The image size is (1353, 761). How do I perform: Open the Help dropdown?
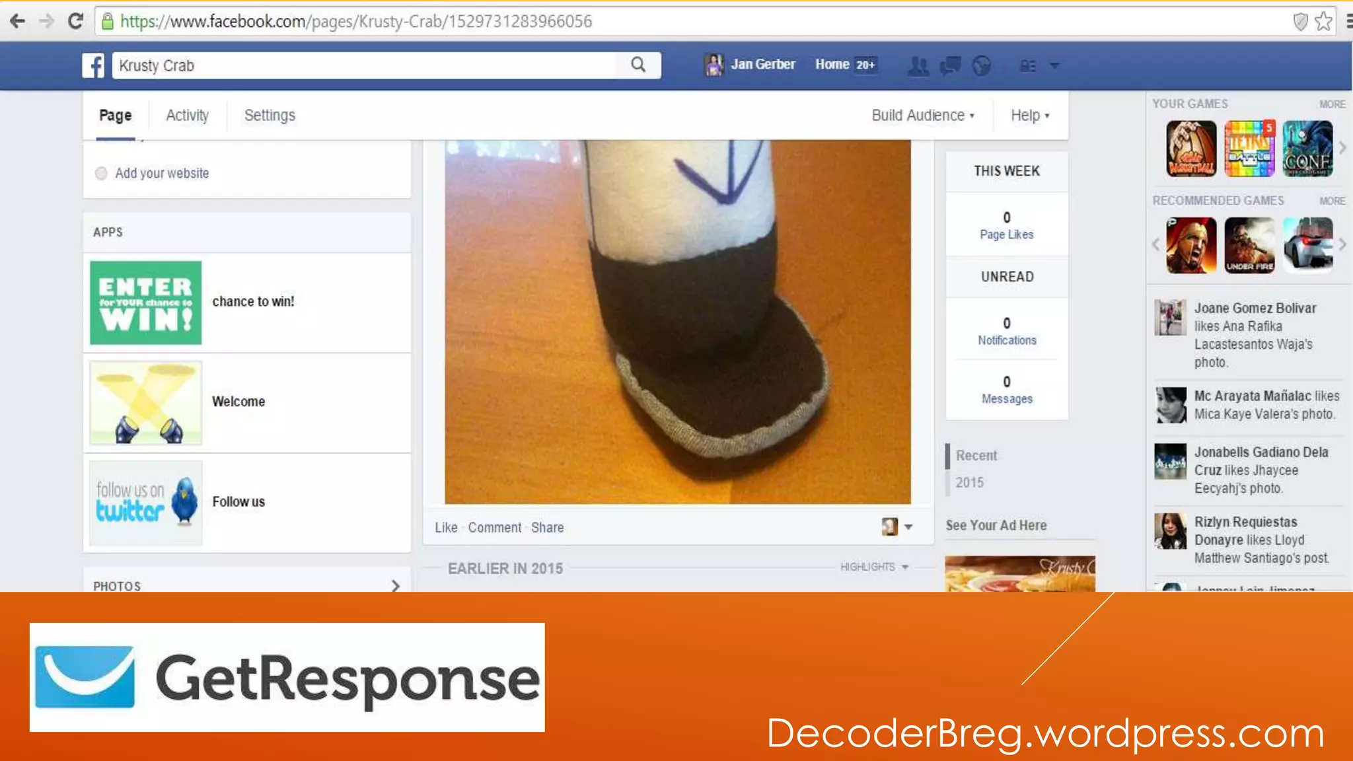click(1030, 116)
